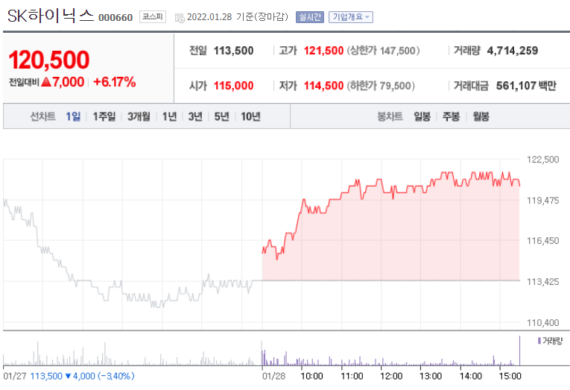Select the 1년 line chart tab
This screenshot has height=390, width=570.
(x=169, y=116)
